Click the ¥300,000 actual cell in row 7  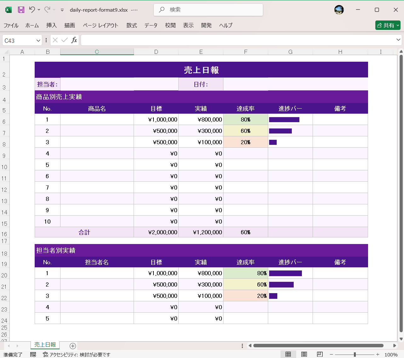tap(201, 131)
